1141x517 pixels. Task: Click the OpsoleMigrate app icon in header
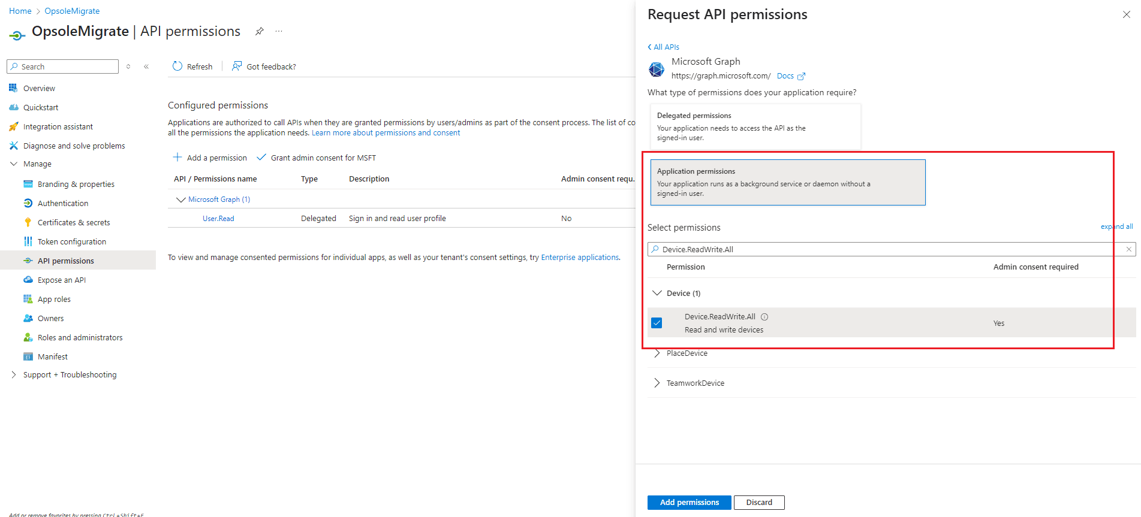point(17,36)
